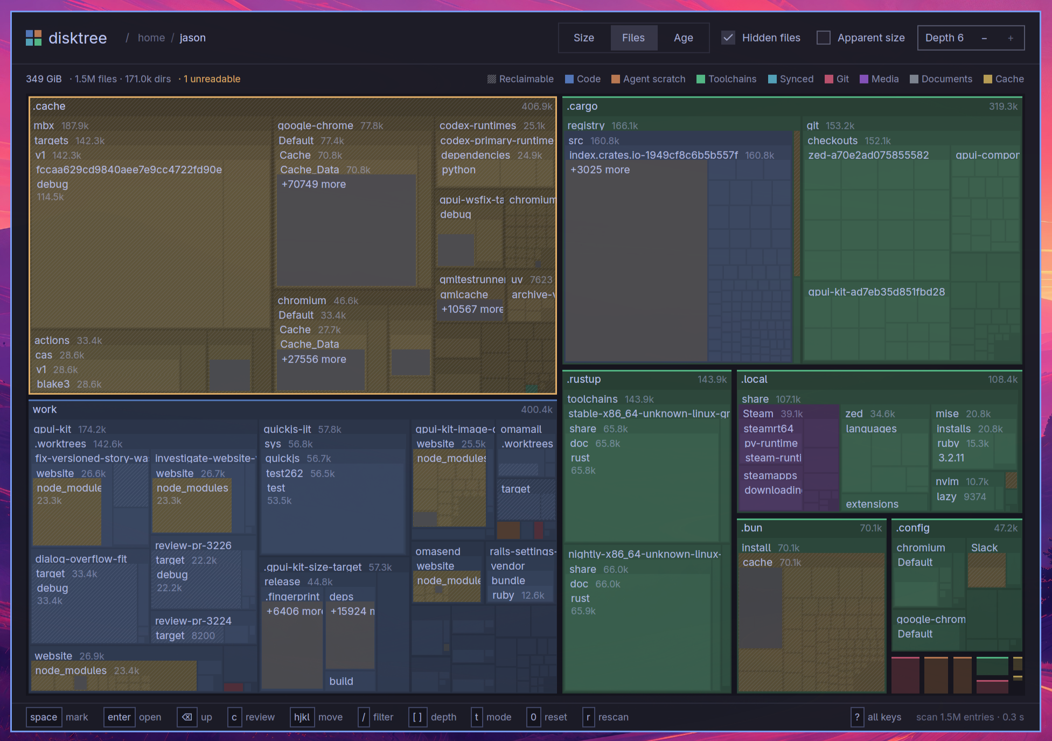Click the brackets depth key
The image size is (1052, 741).
click(x=417, y=717)
